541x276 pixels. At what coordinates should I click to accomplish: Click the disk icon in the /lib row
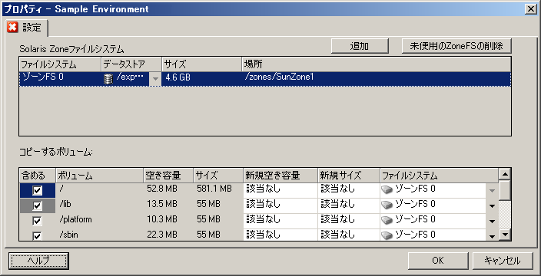[x=387, y=205]
